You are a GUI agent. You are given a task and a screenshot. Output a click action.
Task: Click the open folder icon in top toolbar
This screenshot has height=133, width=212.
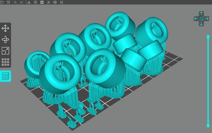2,2
